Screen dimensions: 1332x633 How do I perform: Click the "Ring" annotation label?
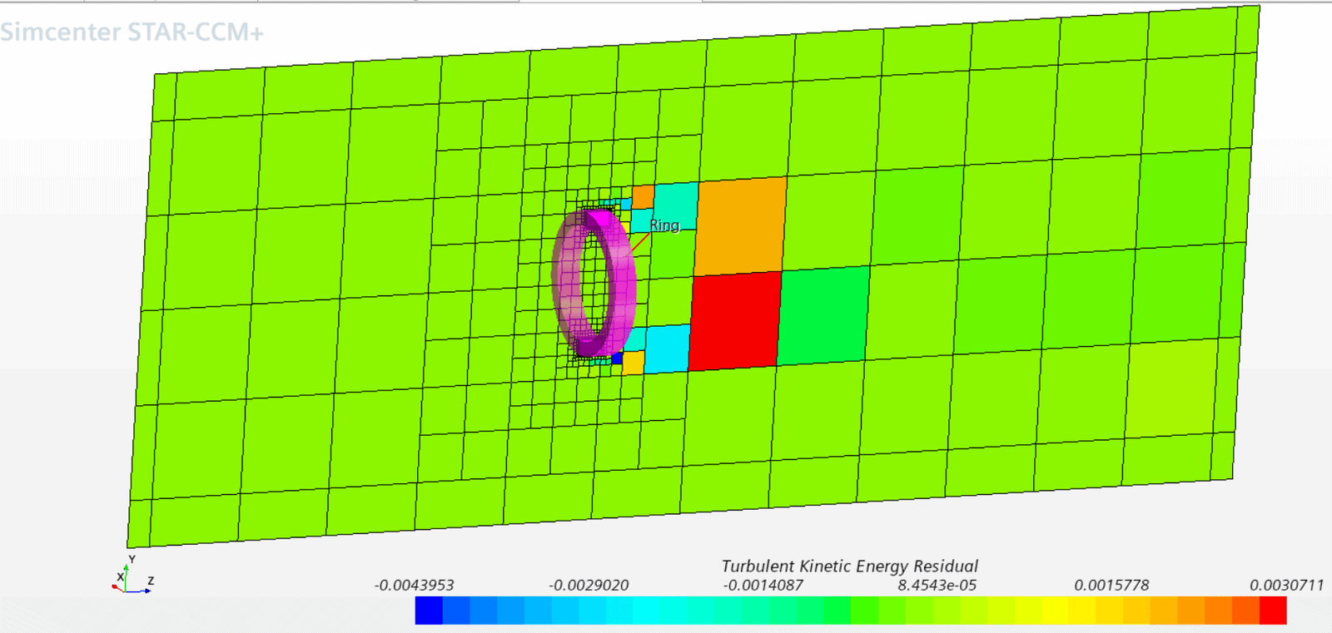[664, 225]
